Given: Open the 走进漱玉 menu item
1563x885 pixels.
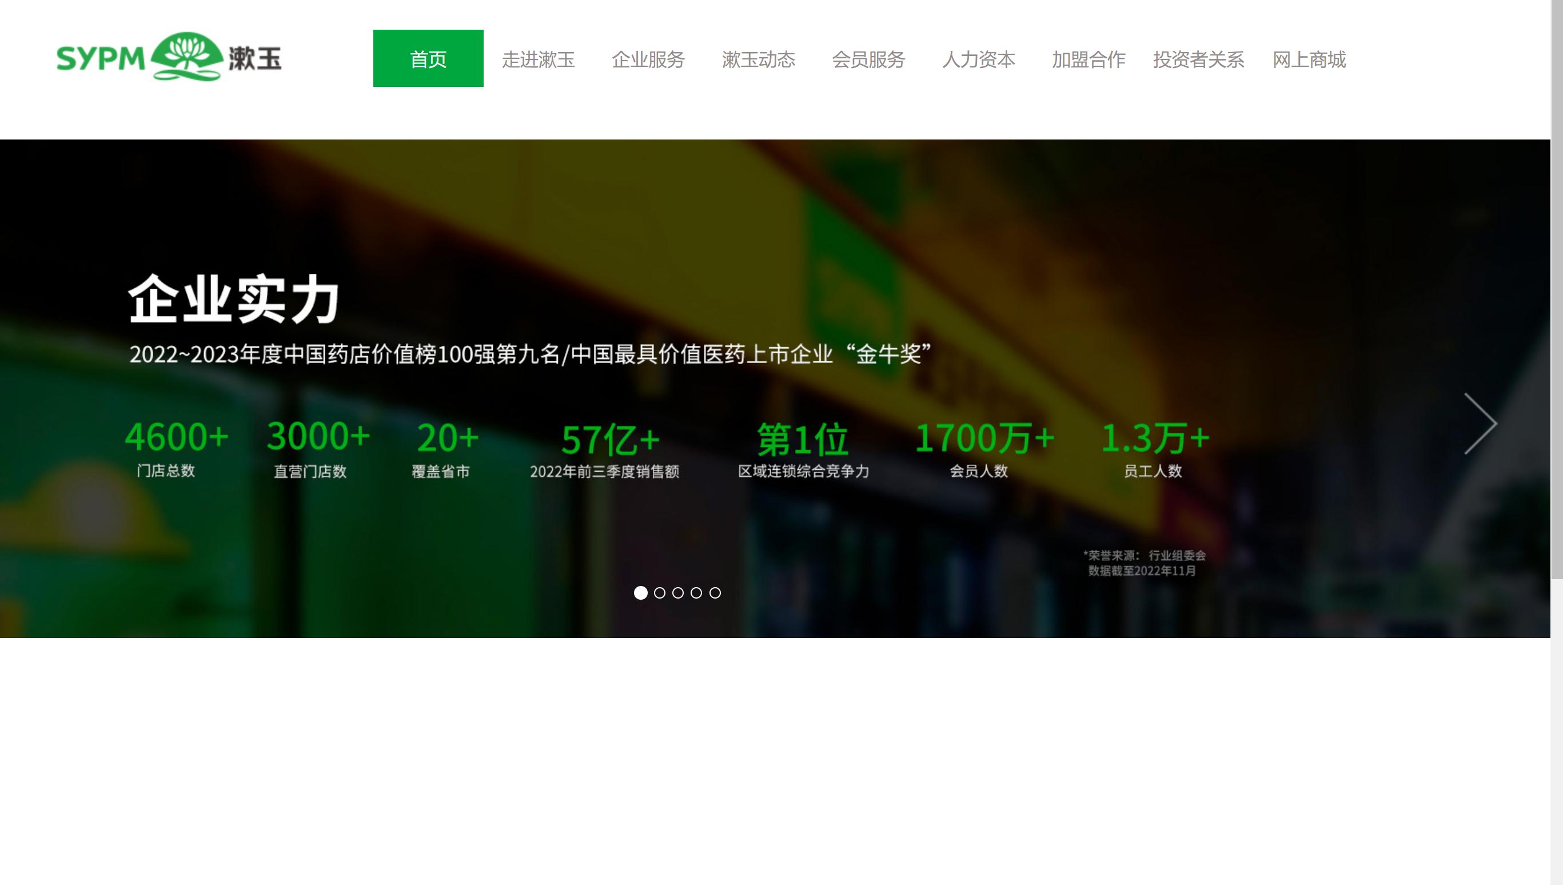Looking at the screenshot, I should click(x=540, y=59).
